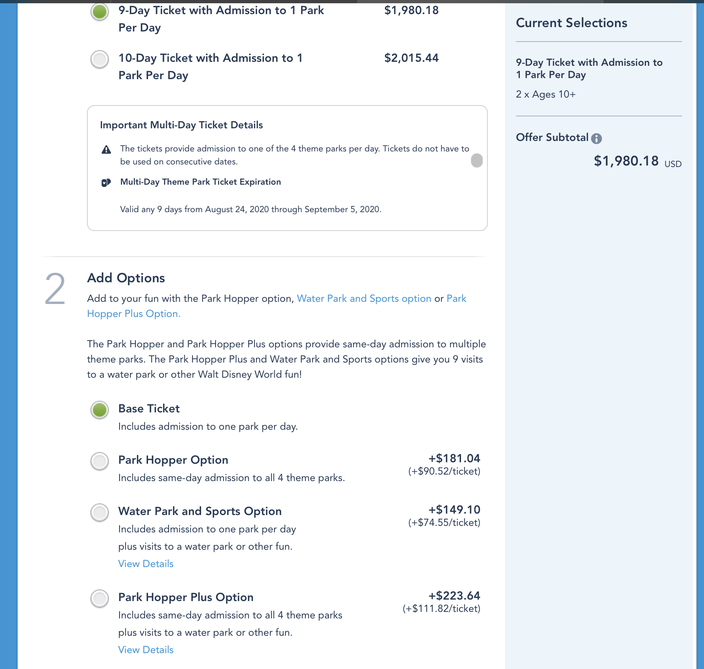The width and height of the screenshot is (704, 669).
Task: Click the ticket expiration tag icon
Action: point(106,183)
